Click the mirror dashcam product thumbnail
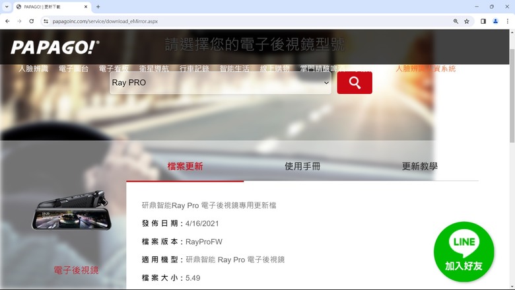The image size is (515, 290). click(71, 210)
